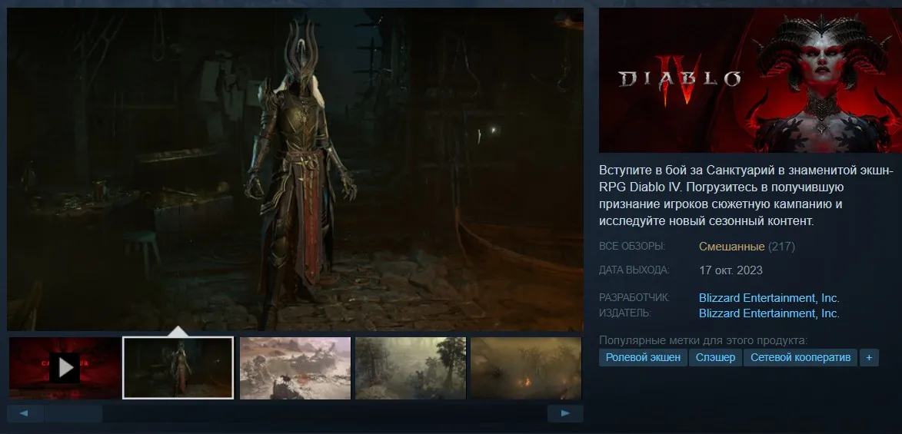
Task: Click the Смешанные review summary link
Action: [732, 247]
